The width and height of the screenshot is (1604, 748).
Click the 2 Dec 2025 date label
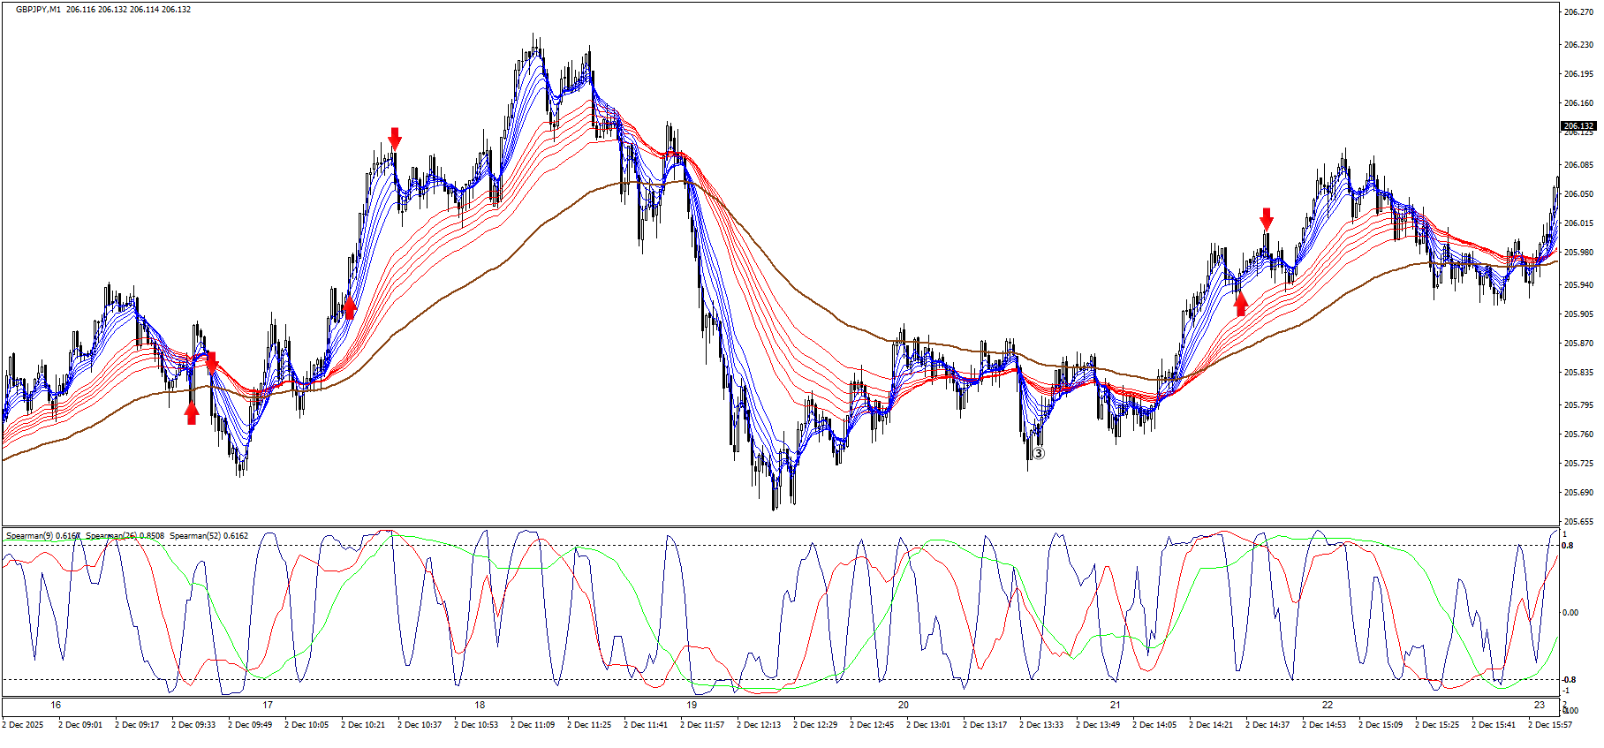click(22, 725)
